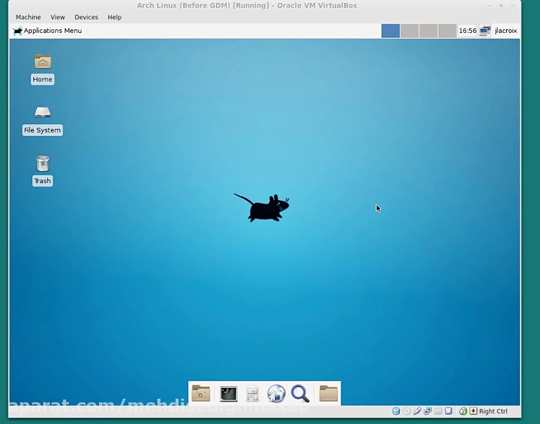Click the optical drive status icon
This screenshot has height=424, width=540.
point(407,411)
